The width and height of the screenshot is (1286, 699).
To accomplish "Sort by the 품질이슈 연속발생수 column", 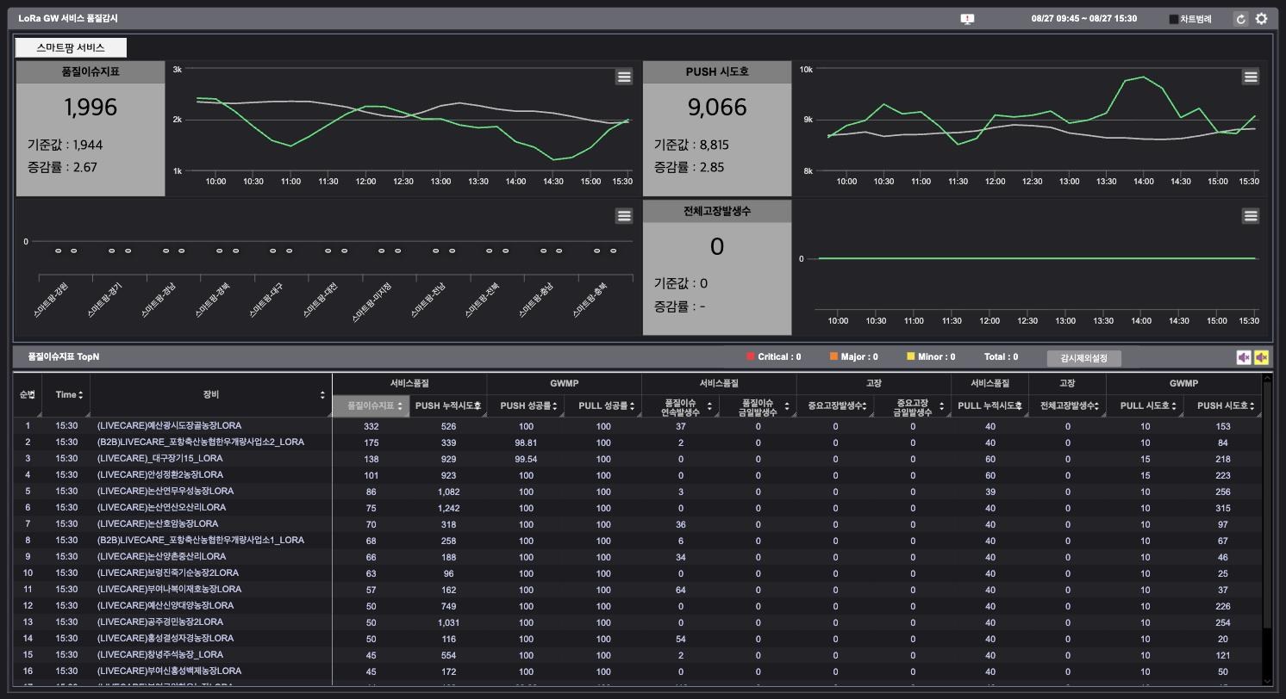I will click(x=681, y=406).
